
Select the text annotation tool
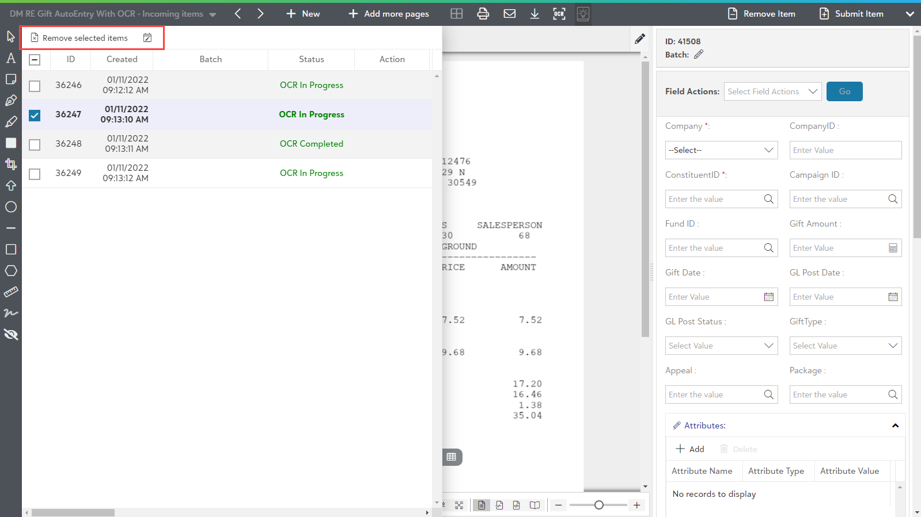click(x=11, y=58)
